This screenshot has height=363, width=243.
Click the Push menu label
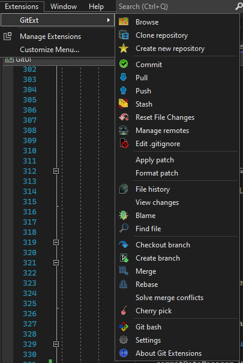tap(143, 91)
